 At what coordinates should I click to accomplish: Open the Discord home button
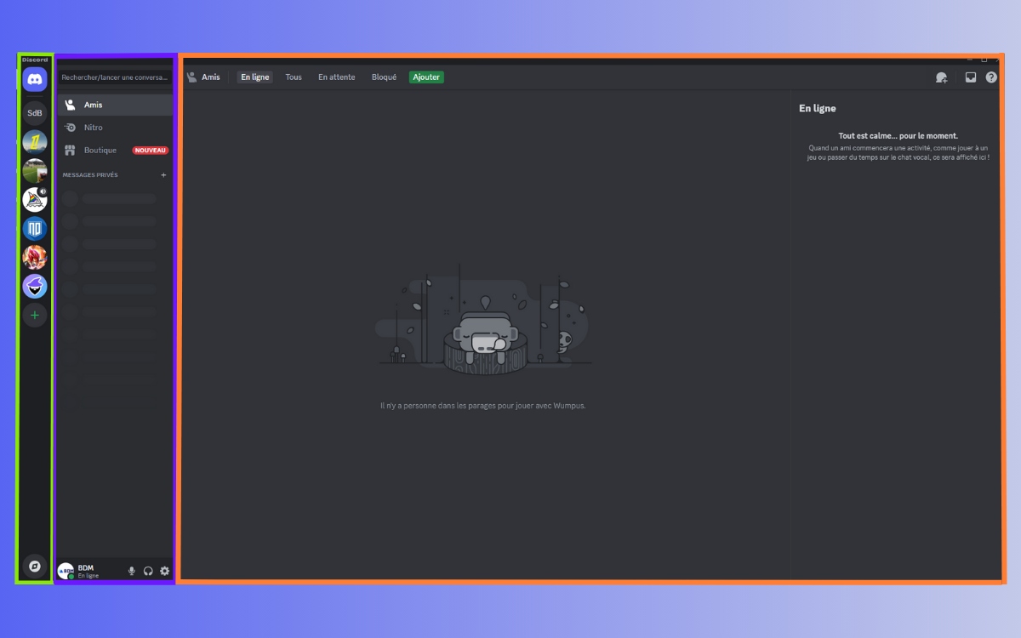pyautogui.click(x=35, y=80)
